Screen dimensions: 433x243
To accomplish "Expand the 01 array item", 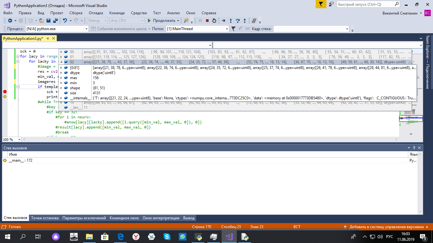I will (61, 57).
